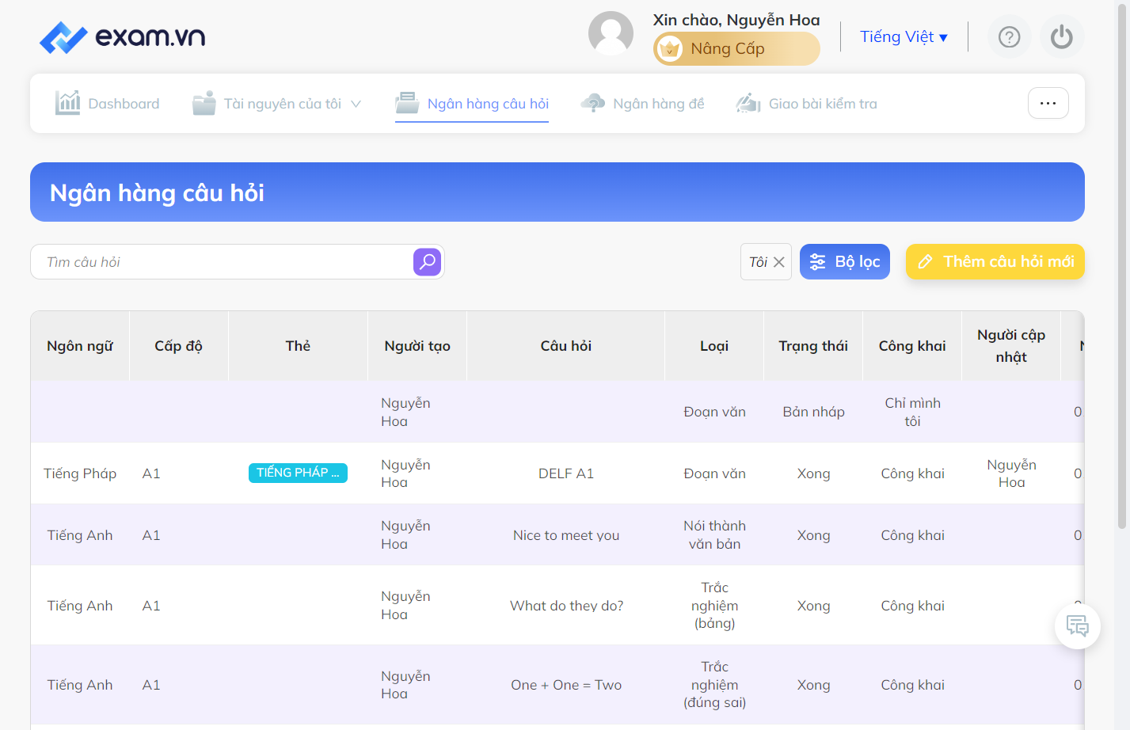The height and width of the screenshot is (730, 1130).
Task: Expand the Tài nguyên của tôi chevron
Action: click(x=356, y=104)
